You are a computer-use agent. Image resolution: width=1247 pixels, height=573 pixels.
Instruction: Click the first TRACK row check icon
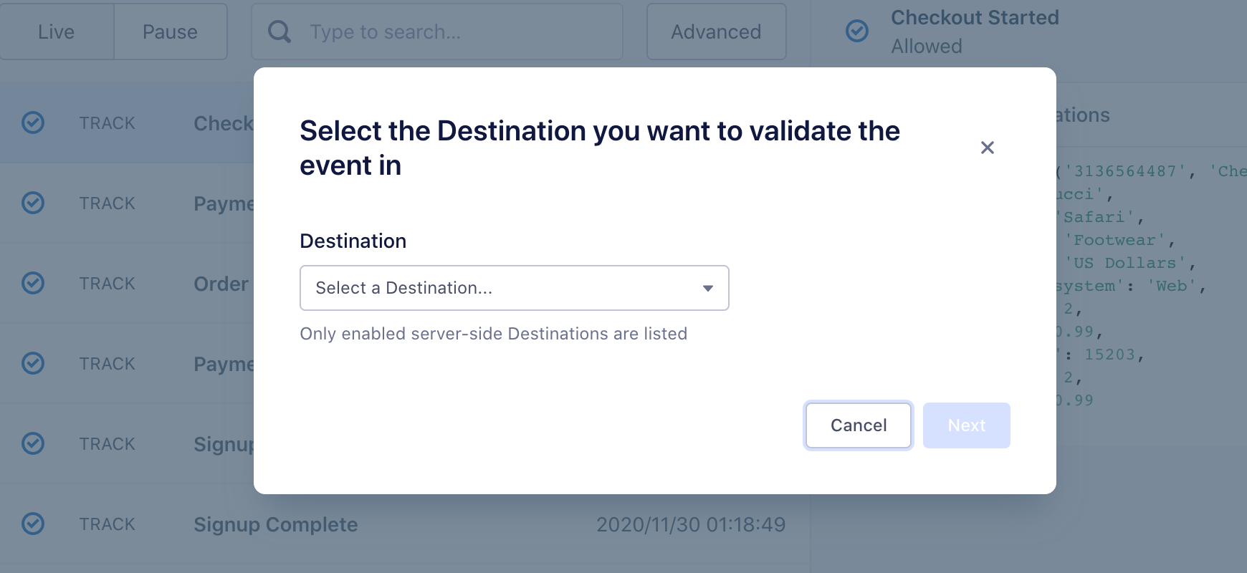pyautogui.click(x=33, y=123)
